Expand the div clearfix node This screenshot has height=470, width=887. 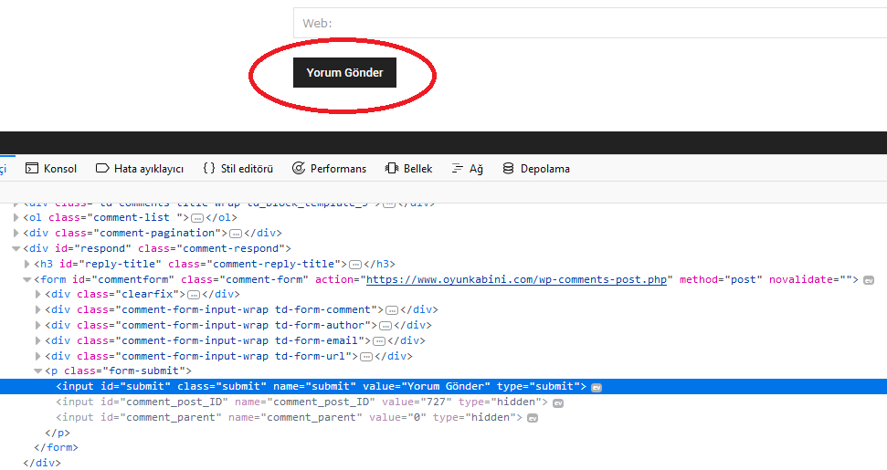pos(37,294)
